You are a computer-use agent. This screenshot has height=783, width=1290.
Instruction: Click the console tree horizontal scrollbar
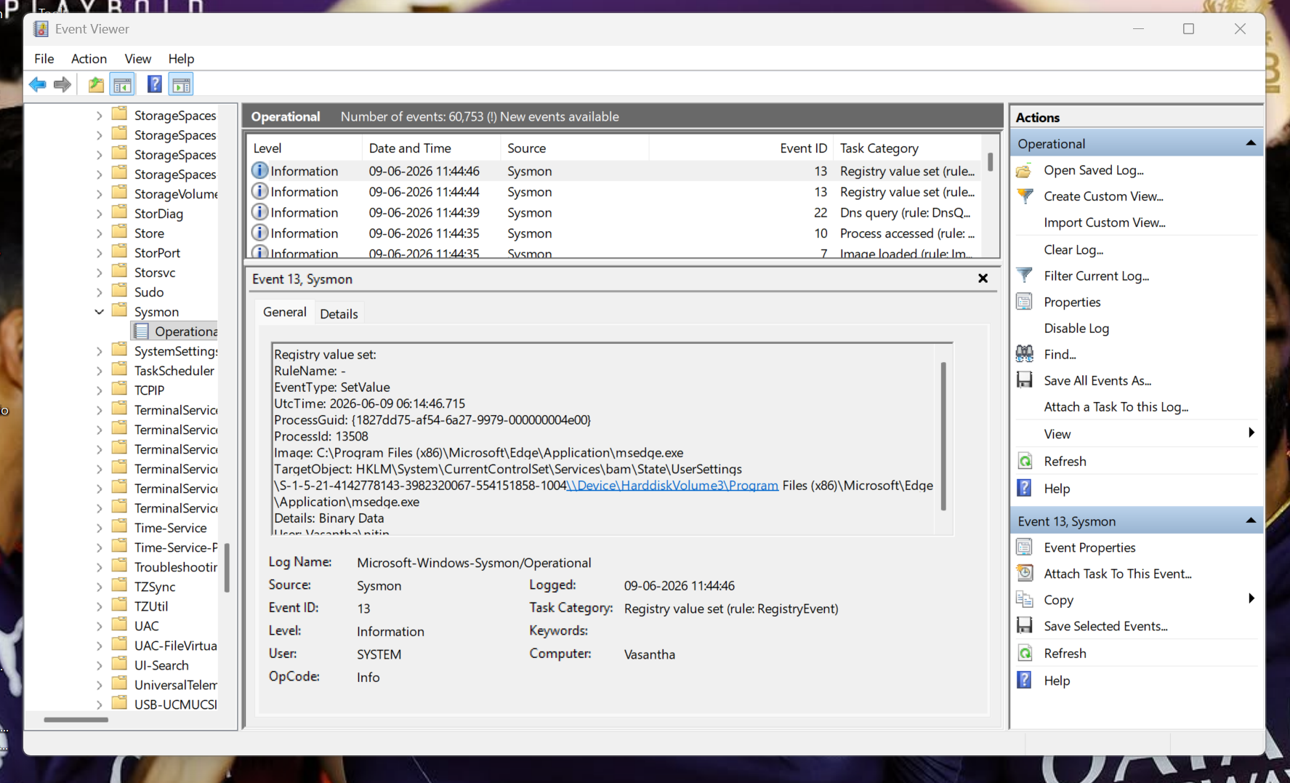click(76, 720)
